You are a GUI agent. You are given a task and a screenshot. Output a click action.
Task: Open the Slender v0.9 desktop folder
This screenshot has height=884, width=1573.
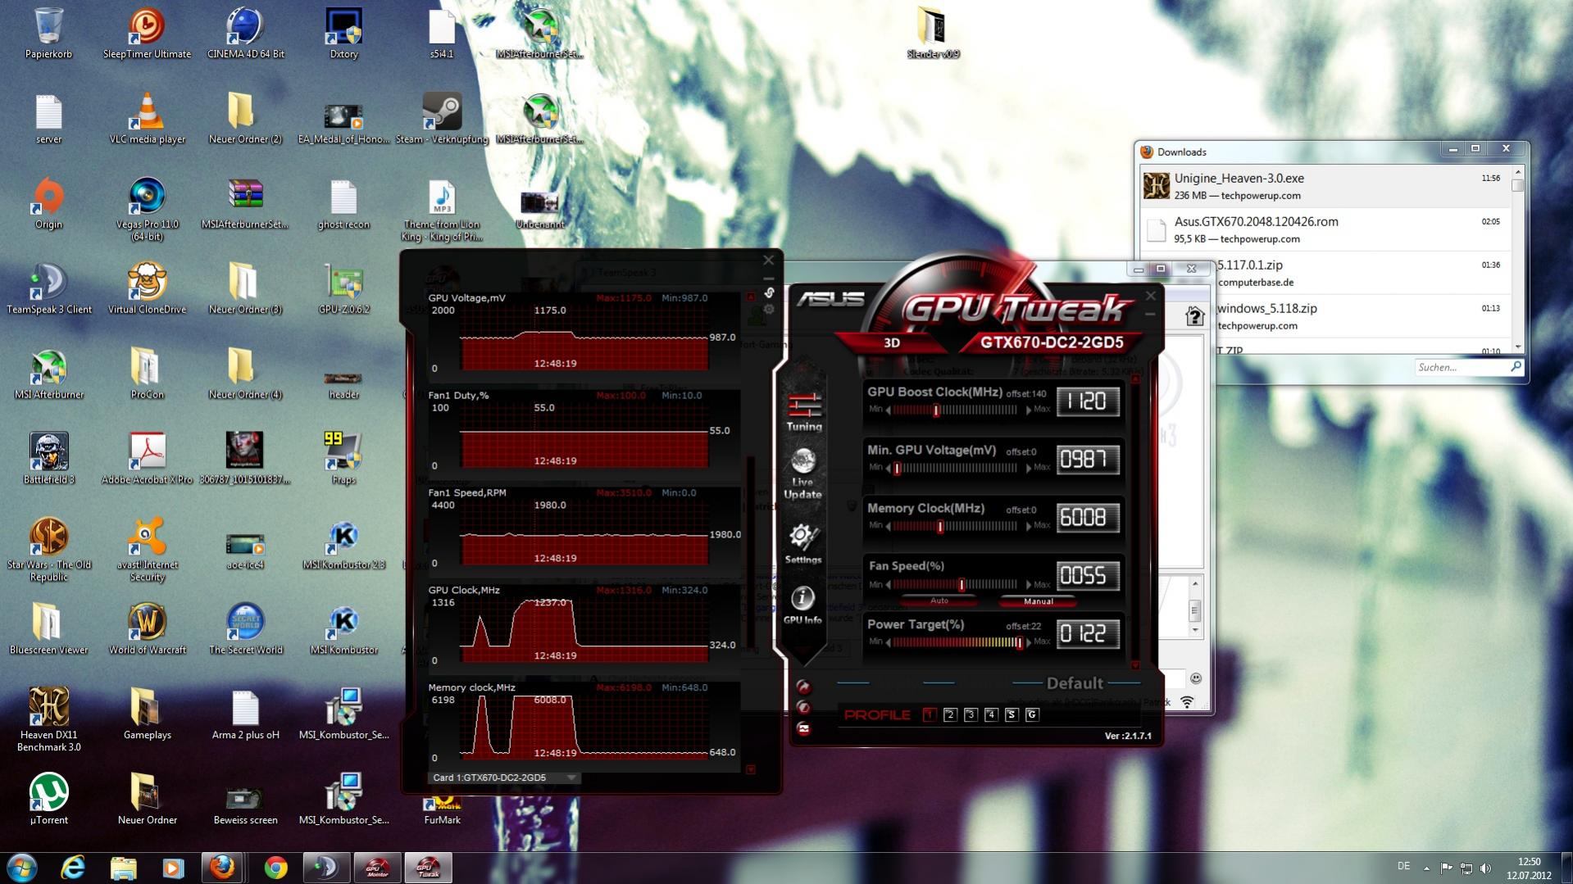[933, 33]
